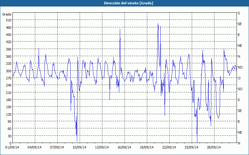249x155 pixels.
Task: Pick the 180 value on the left axis
Action: pos(9,100)
